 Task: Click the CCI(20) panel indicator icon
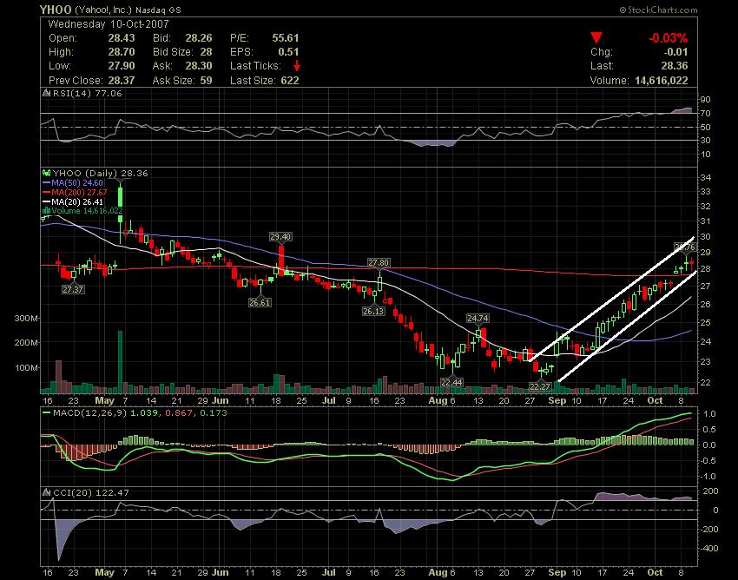coord(46,492)
